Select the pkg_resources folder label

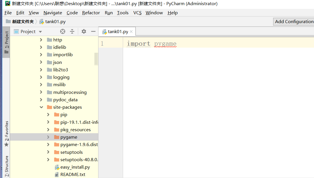coord(76,130)
